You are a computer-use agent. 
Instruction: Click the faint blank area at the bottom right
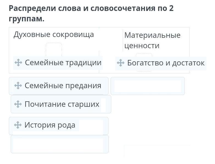point(157,151)
